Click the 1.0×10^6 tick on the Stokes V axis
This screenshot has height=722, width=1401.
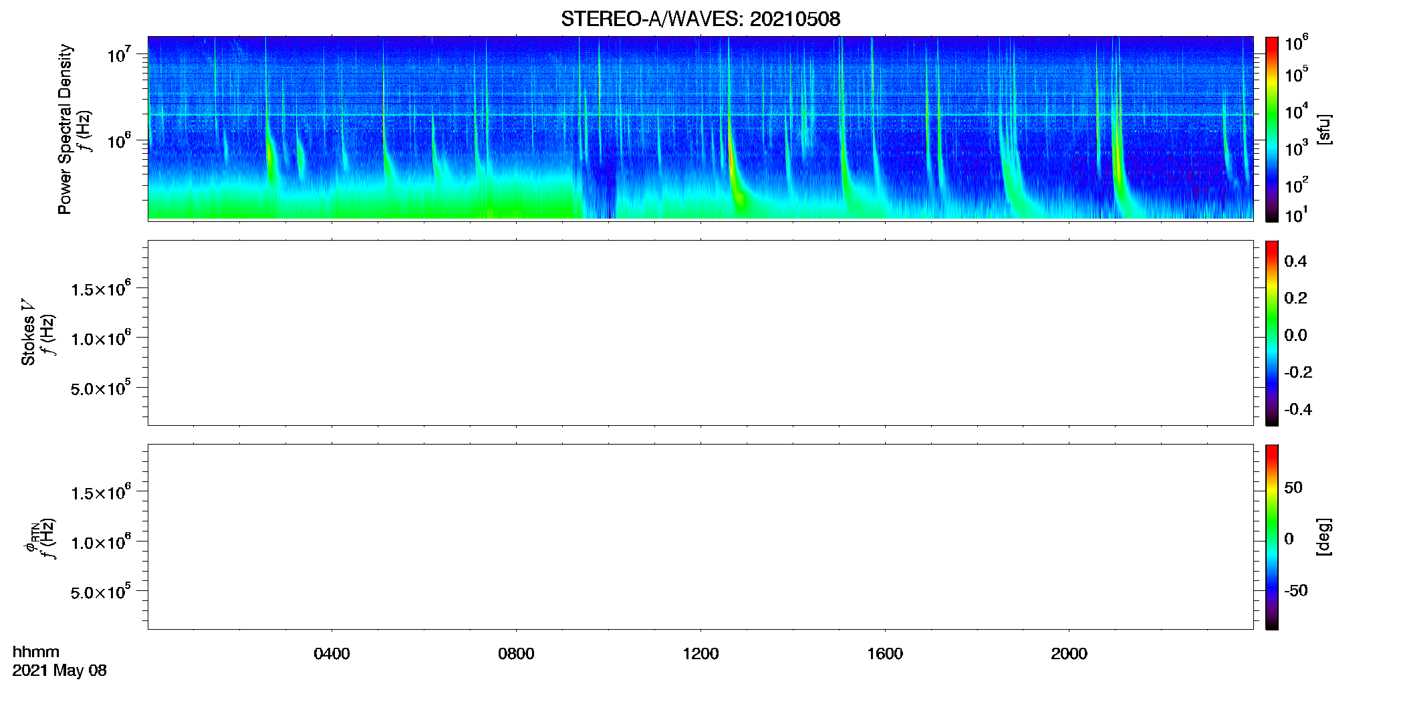point(101,338)
